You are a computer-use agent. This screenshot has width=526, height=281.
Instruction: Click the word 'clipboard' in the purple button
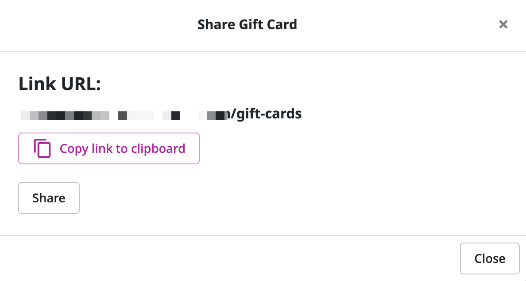[158, 148]
